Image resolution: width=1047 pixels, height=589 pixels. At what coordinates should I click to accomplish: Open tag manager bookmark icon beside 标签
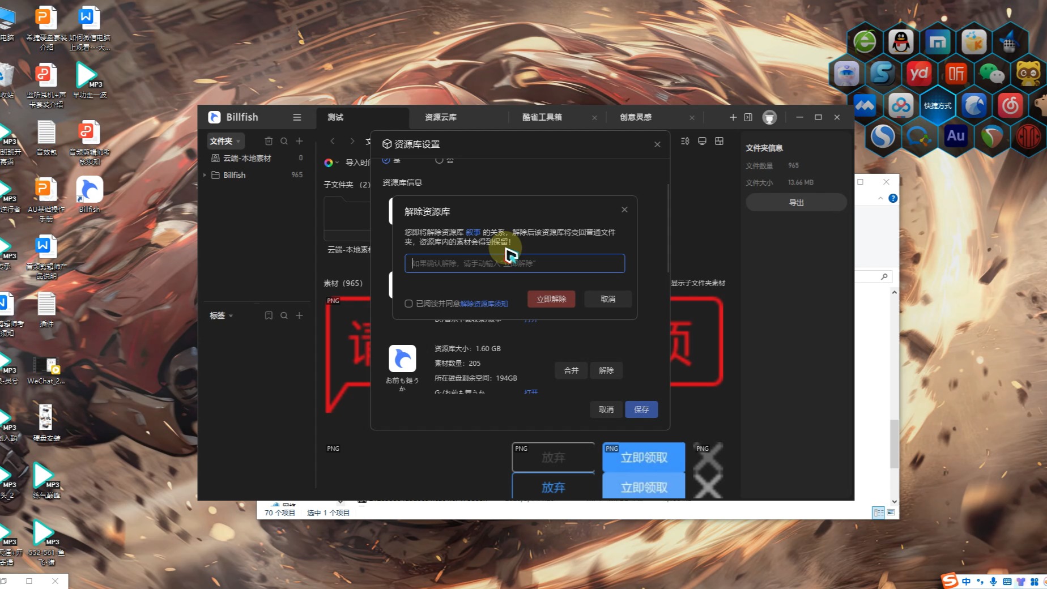click(x=269, y=315)
